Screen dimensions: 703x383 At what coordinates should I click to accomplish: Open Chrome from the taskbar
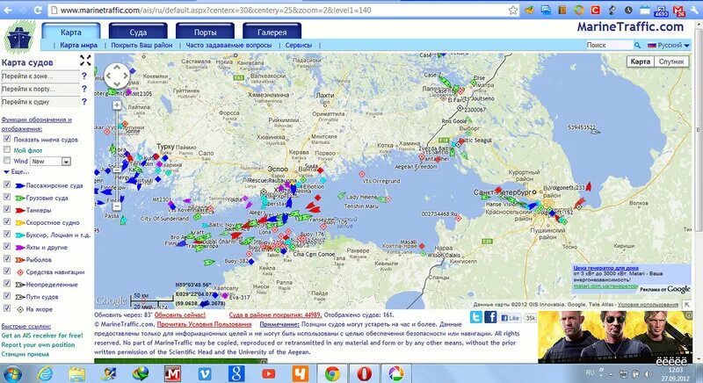point(332,373)
